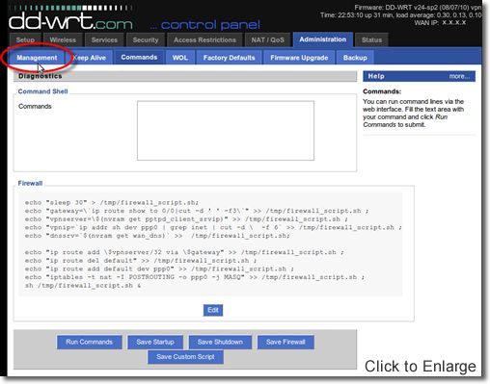Switch to the Wireless tab
Viewport: 490px width, 384px height.
tap(63, 39)
